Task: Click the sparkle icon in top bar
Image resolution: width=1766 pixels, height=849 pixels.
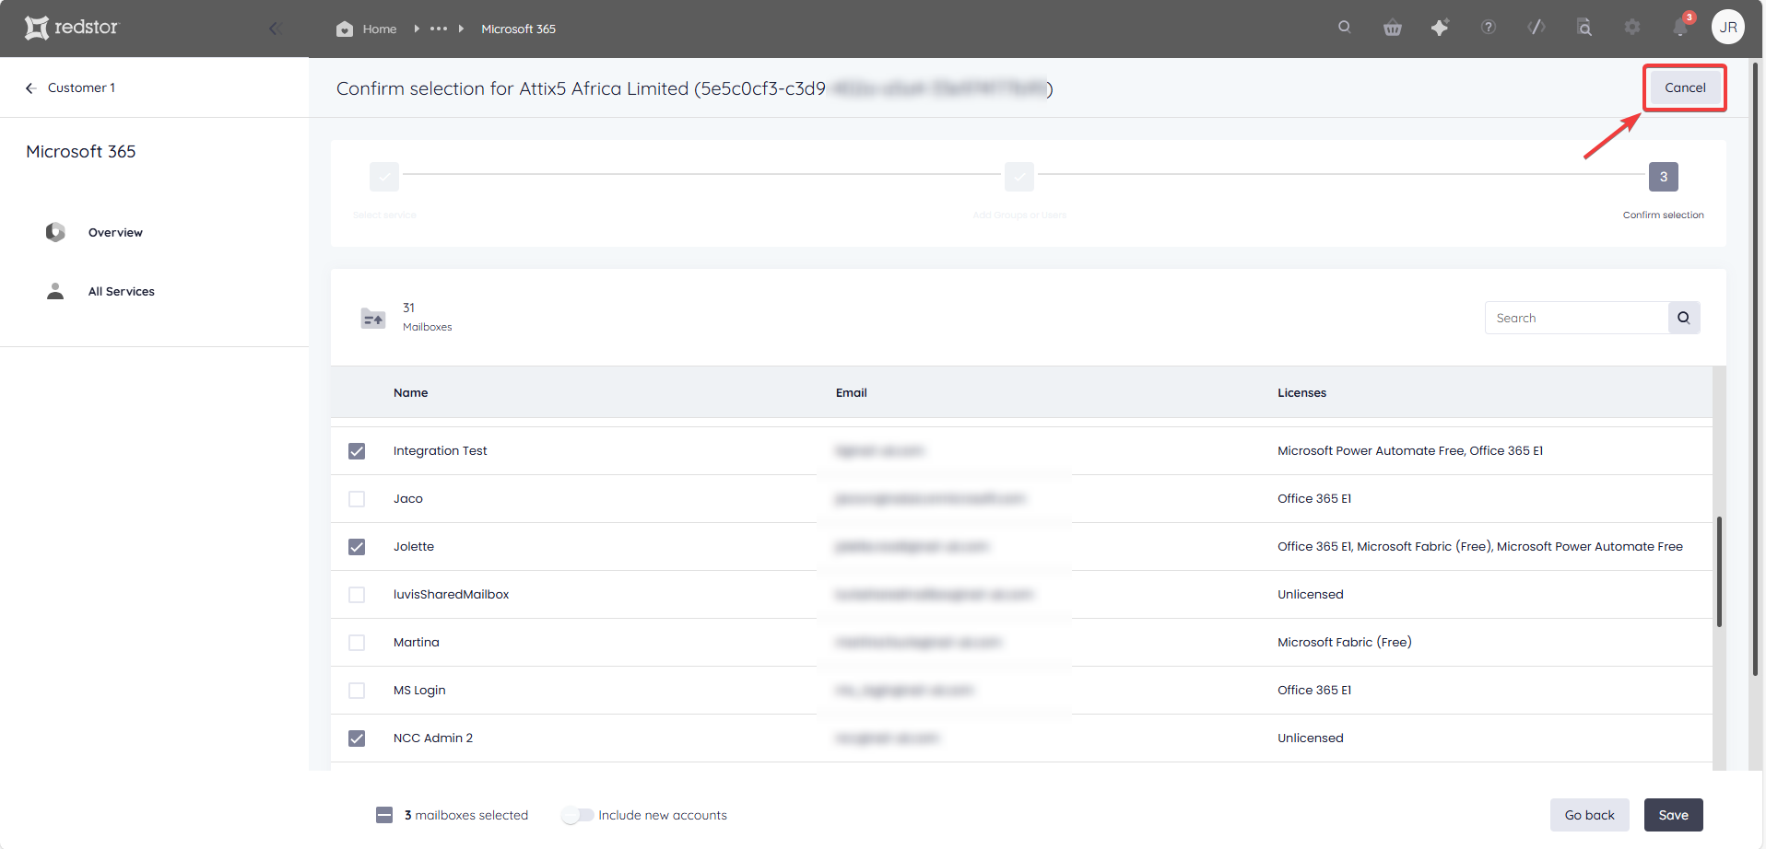Action: [1440, 28]
